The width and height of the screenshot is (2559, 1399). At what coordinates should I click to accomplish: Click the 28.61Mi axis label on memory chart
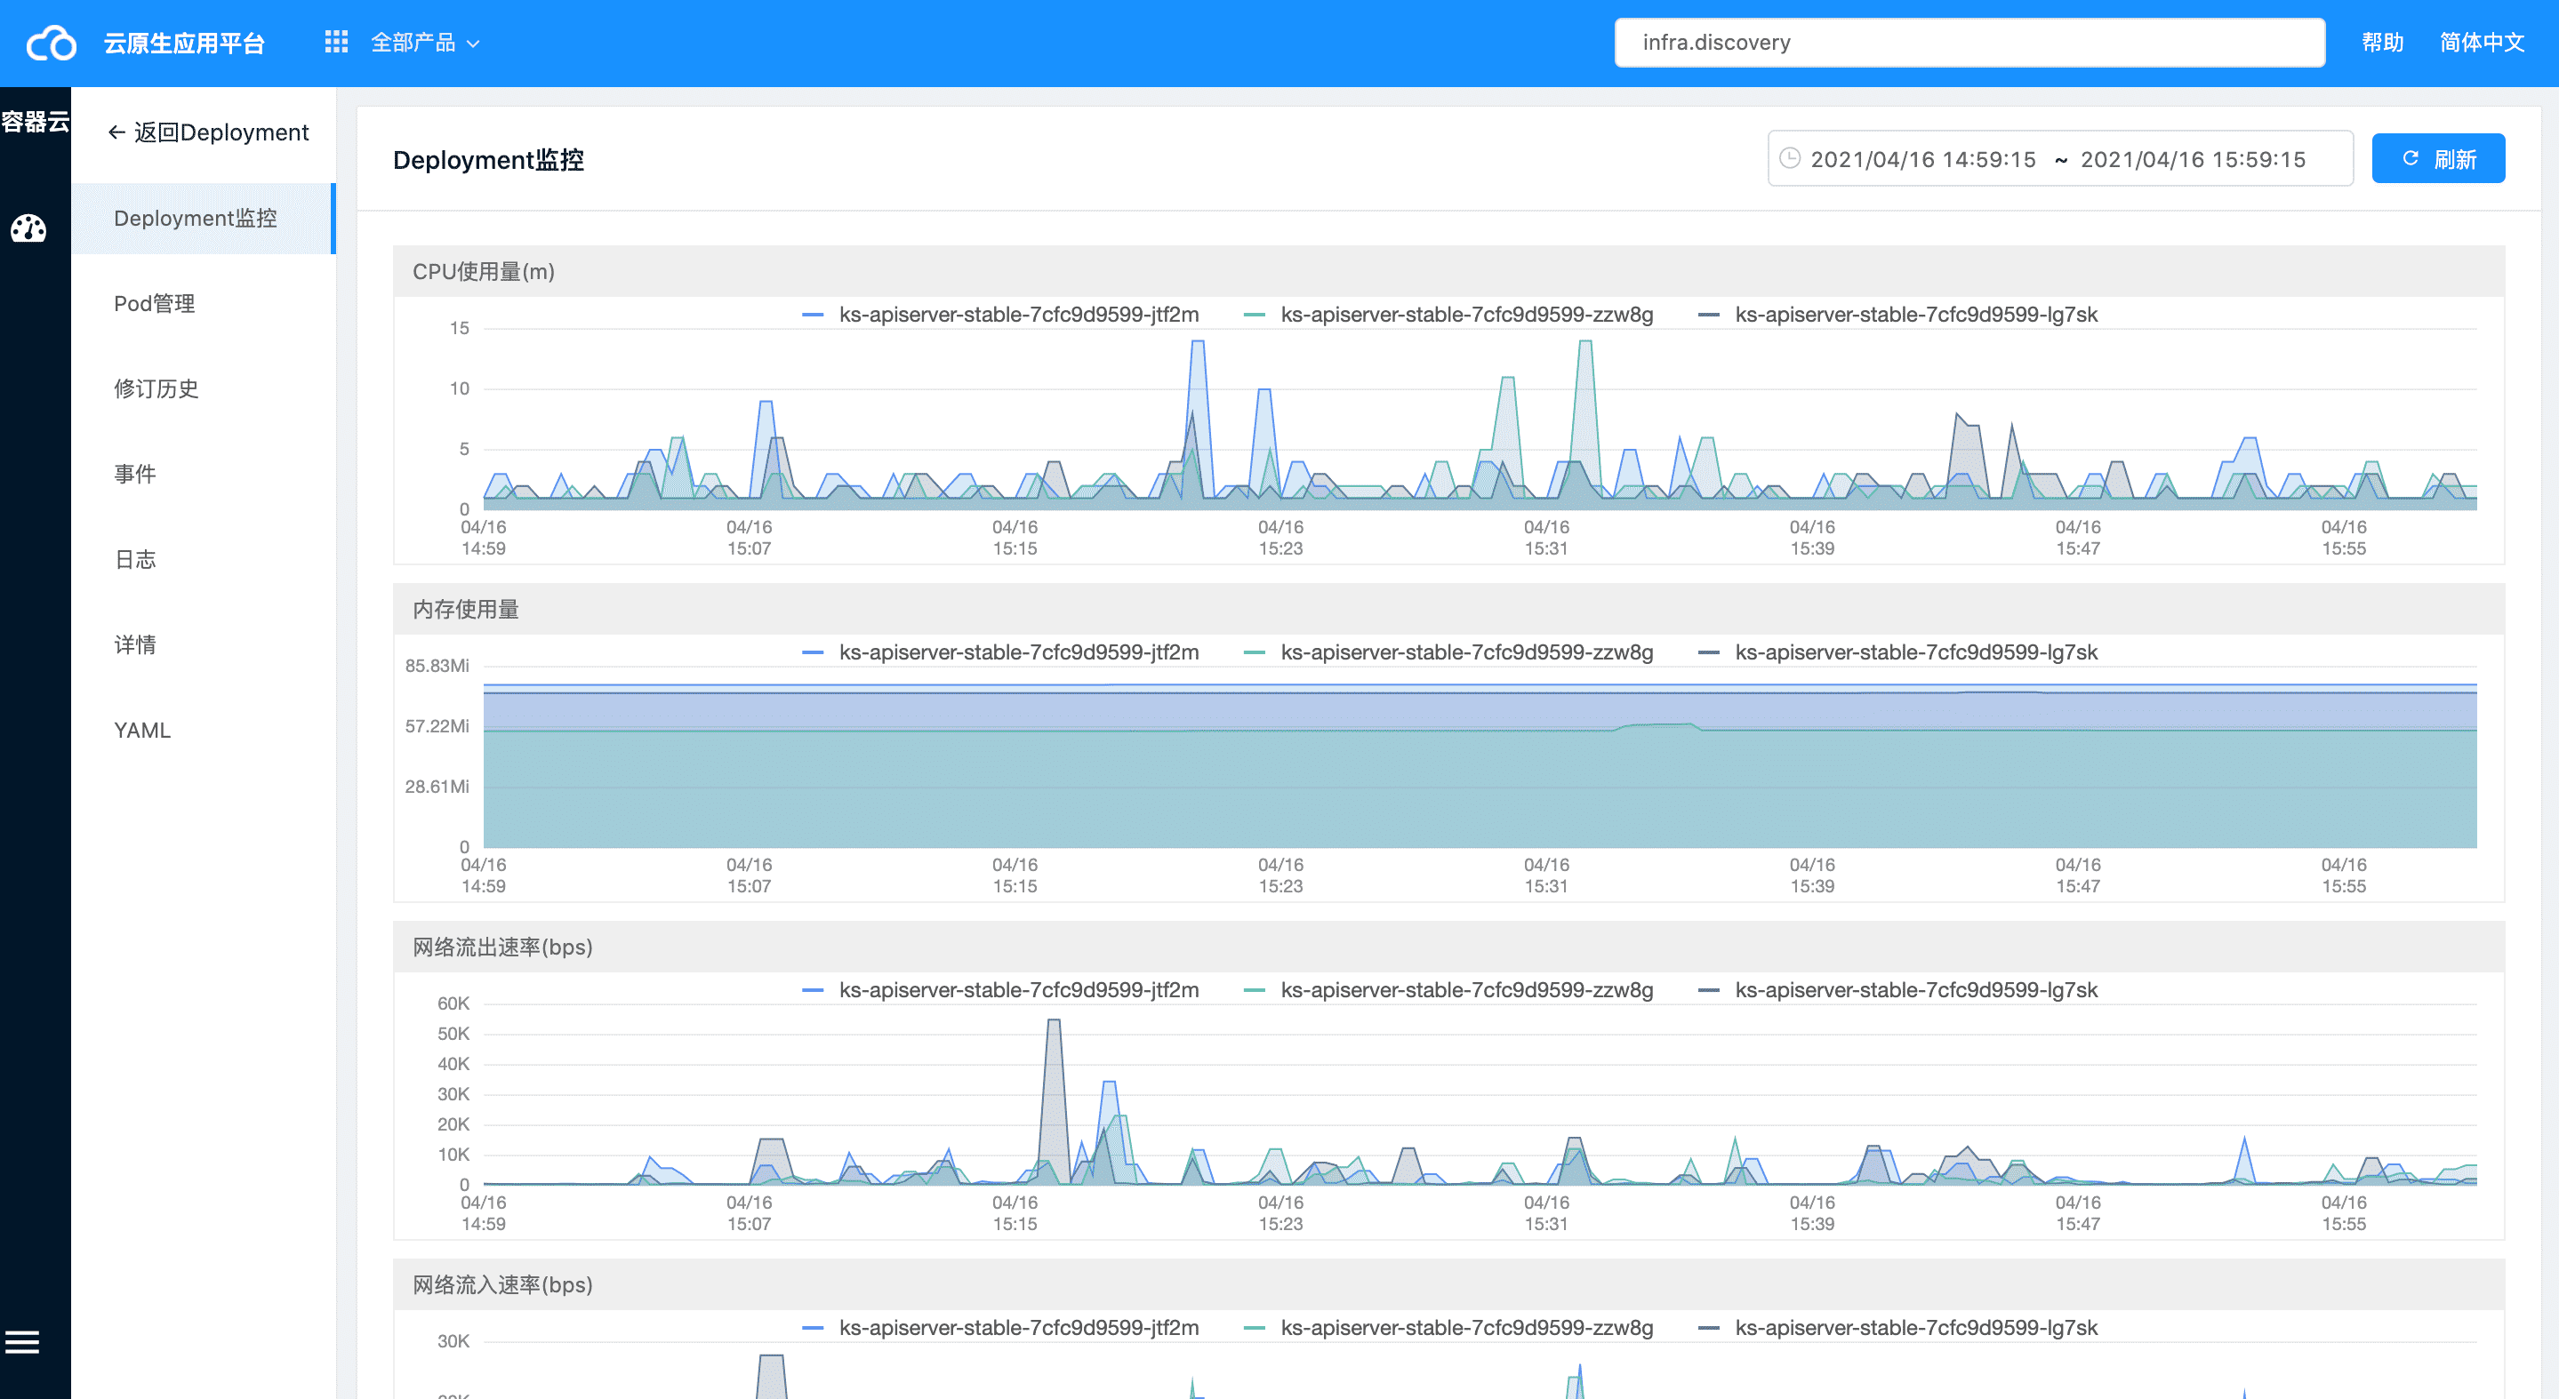437,787
